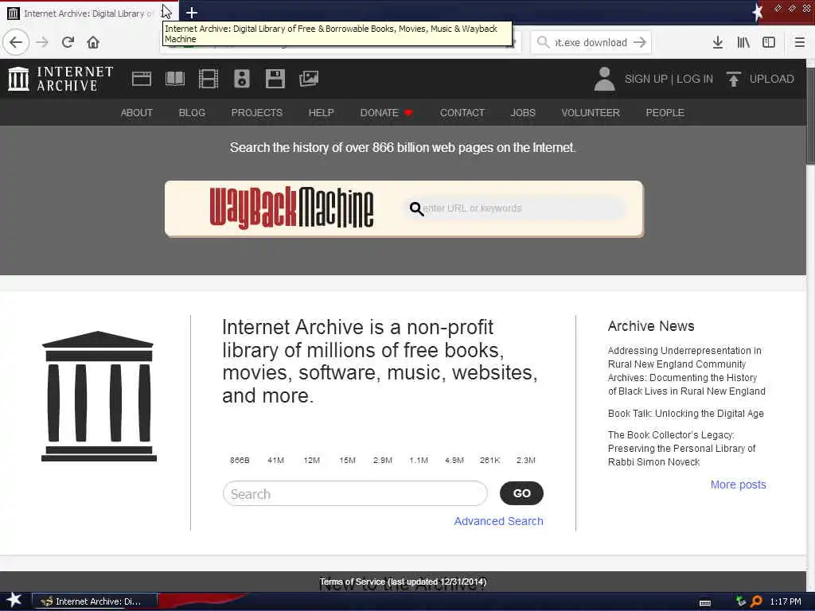Open the Advanced Search link
The height and width of the screenshot is (611, 815).
[x=498, y=521]
